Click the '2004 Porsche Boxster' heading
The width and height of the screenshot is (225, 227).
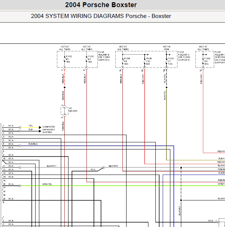pyautogui.click(x=101, y=5)
